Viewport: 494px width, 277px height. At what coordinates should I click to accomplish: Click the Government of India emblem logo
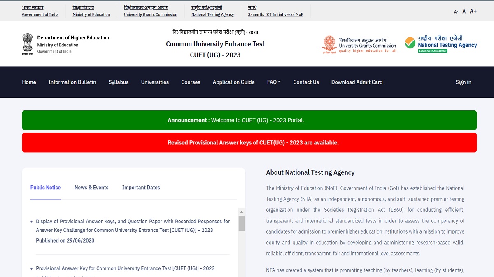coord(28,44)
